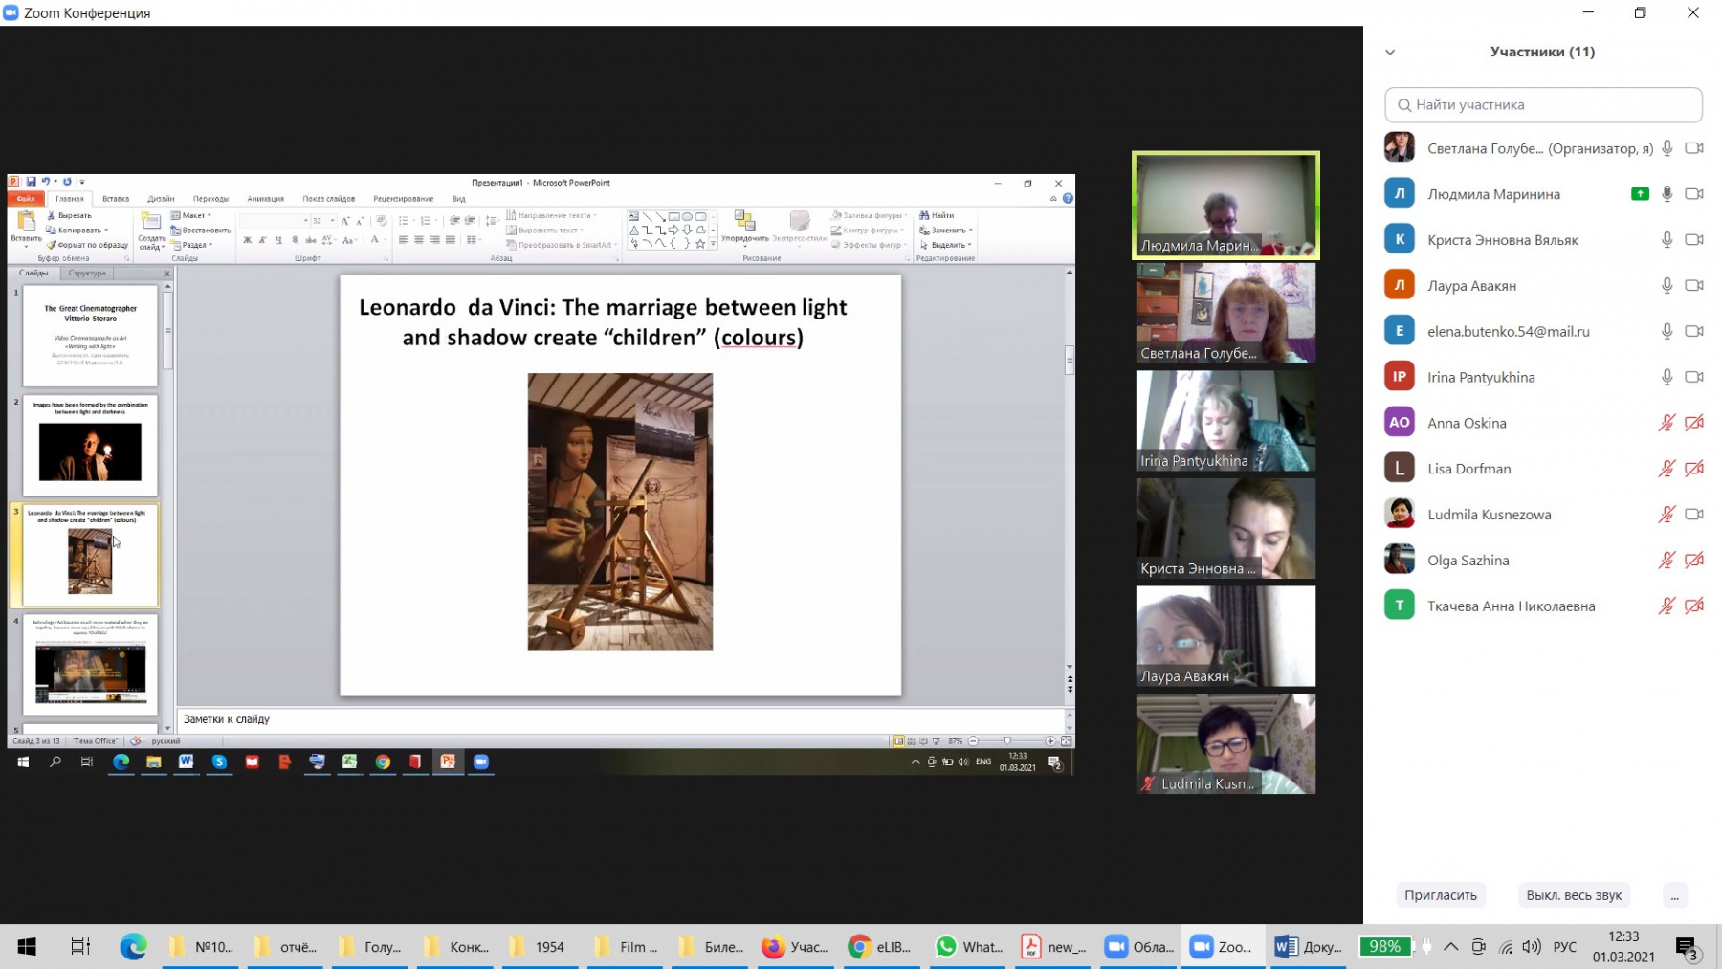Open Копировать dropdown in clipboard group
This screenshot has width=1722, height=969.
pos(106,231)
